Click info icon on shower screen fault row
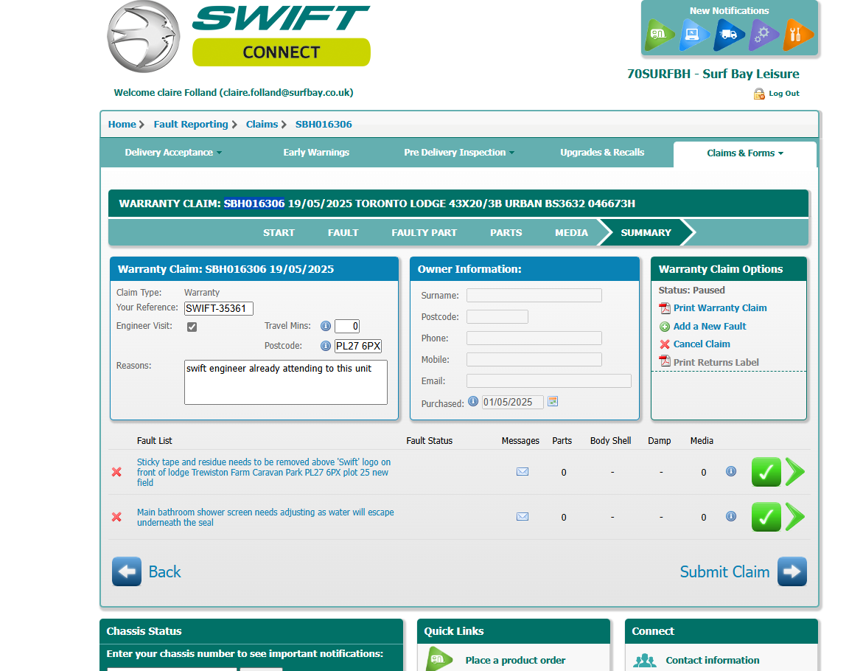The width and height of the screenshot is (863, 671). point(731,516)
